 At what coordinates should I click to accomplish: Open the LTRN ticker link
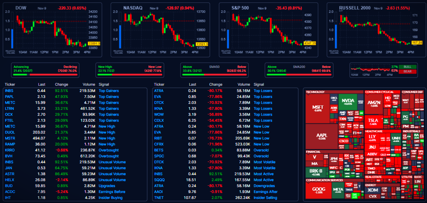[10, 108]
